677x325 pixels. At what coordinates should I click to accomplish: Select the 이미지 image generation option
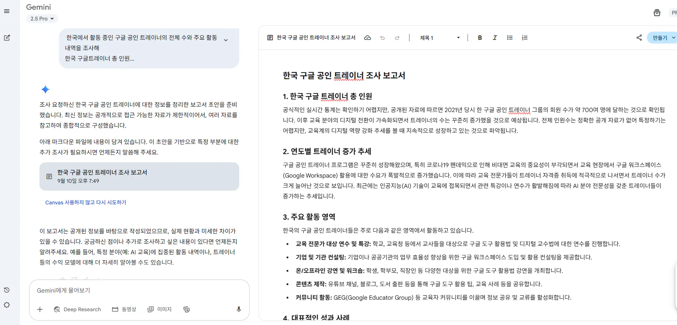[x=159, y=309]
